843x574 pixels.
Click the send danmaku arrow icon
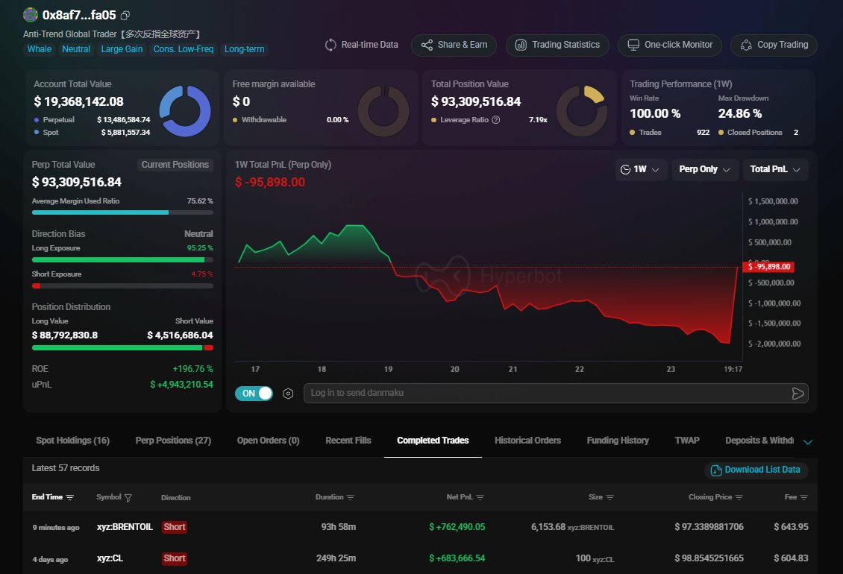(x=797, y=394)
